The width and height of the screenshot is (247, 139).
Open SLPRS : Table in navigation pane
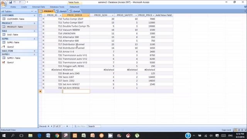pos(13,42)
